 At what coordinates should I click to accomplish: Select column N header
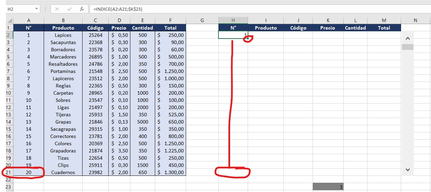[x=415, y=21]
